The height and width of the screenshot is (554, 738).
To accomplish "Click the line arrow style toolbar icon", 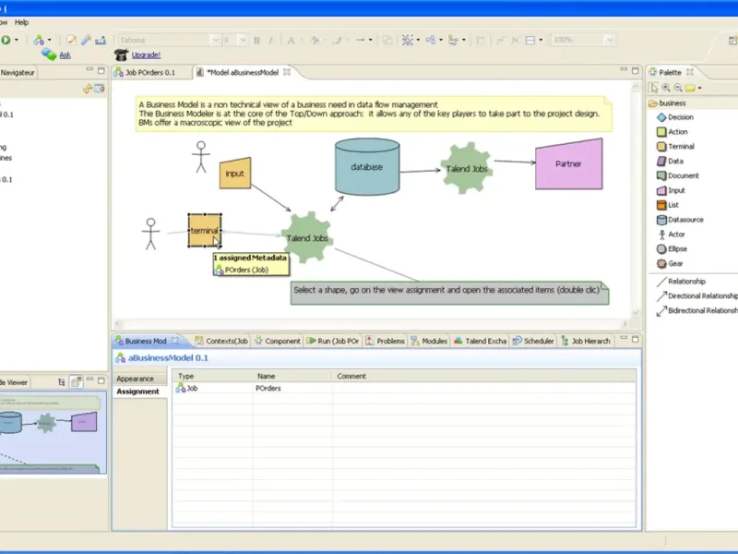I will tap(360, 40).
